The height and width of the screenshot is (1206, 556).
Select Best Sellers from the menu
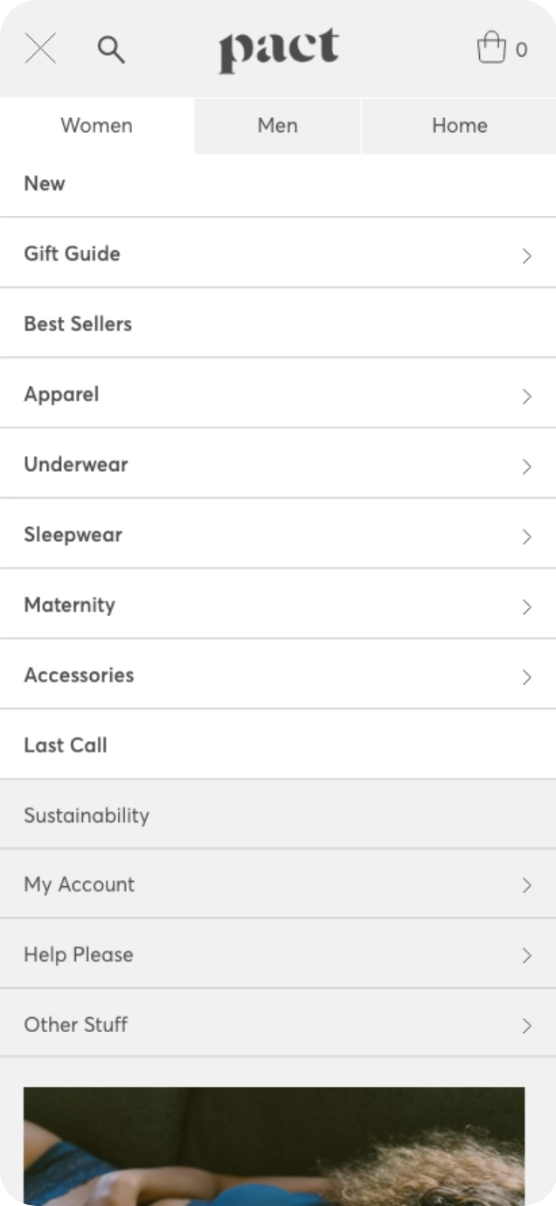[x=78, y=324]
